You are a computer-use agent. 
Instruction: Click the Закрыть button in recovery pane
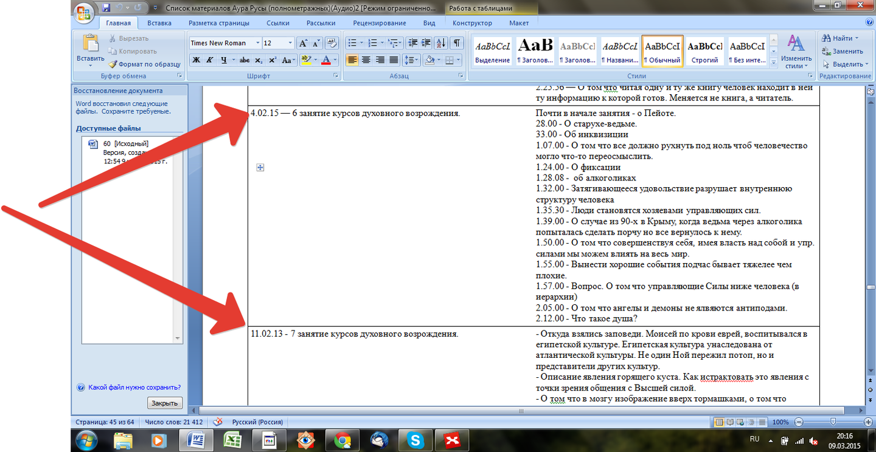click(x=165, y=403)
